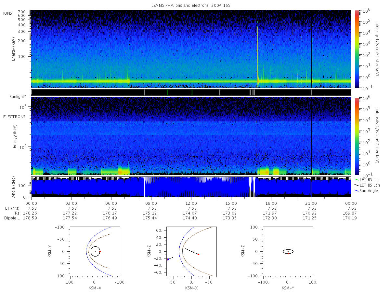Click the IONS panel label
Viewport: 390px width, 293px height.
point(8,13)
